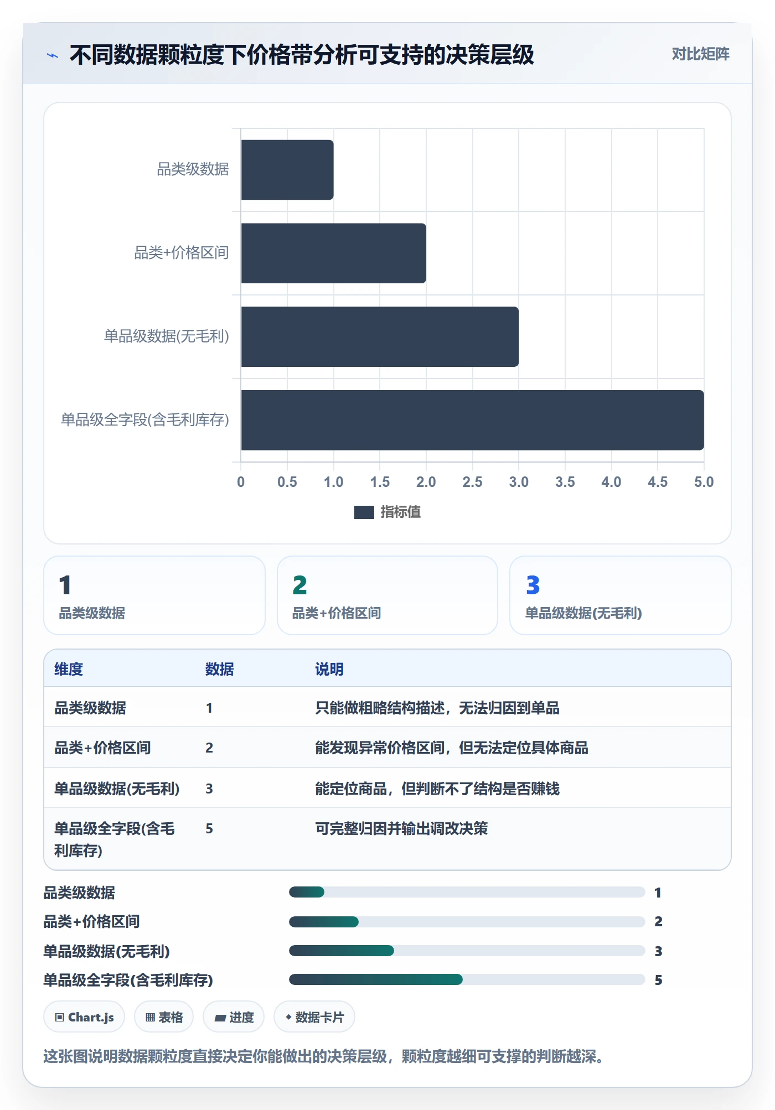Click the icon inside the Chart.js chip
Viewport: 775px width, 1110px height.
(x=60, y=1018)
